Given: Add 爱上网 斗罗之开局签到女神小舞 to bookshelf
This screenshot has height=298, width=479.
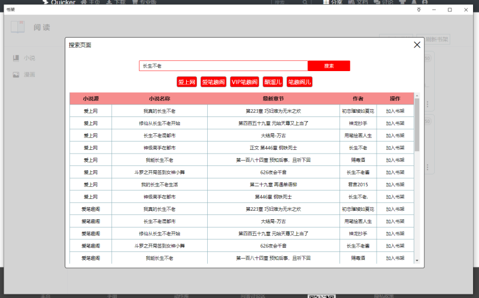Looking at the screenshot, I should click(395, 173).
